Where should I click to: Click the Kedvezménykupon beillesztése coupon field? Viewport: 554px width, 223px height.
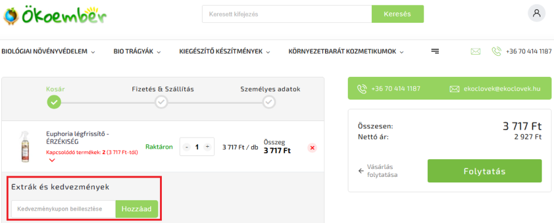pyautogui.click(x=63, y=209)
